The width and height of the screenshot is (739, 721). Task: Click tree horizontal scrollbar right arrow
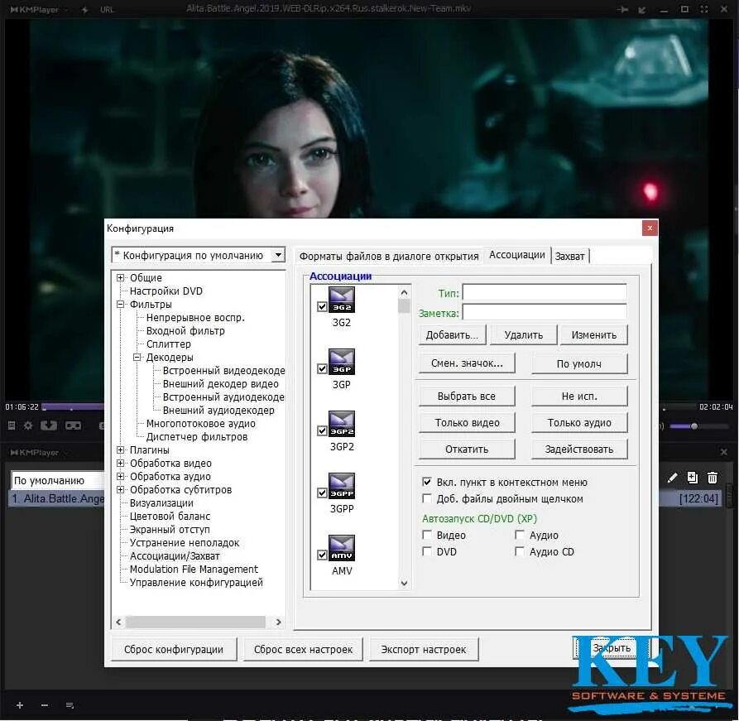click(x=278, y=622)
